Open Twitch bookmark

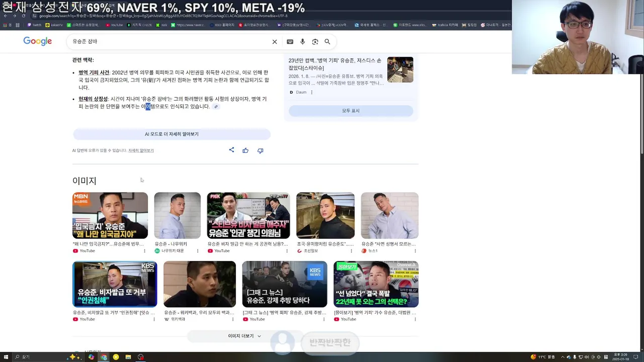[x=34, y=25]
